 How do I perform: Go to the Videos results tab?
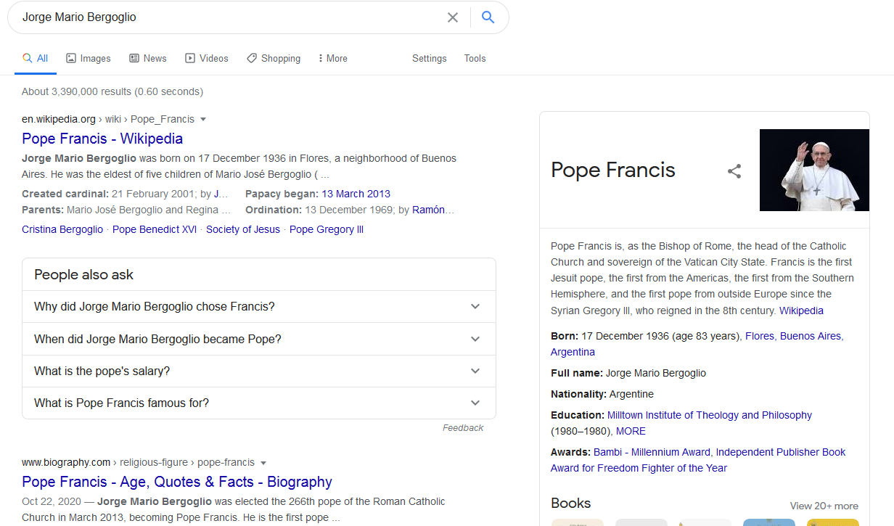tap(207, 58)
